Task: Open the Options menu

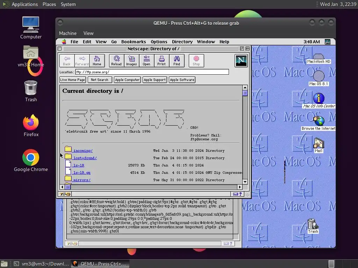Action: 159,42
